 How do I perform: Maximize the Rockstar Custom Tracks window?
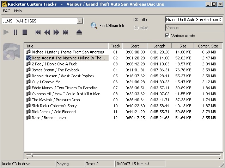[214, 4]
